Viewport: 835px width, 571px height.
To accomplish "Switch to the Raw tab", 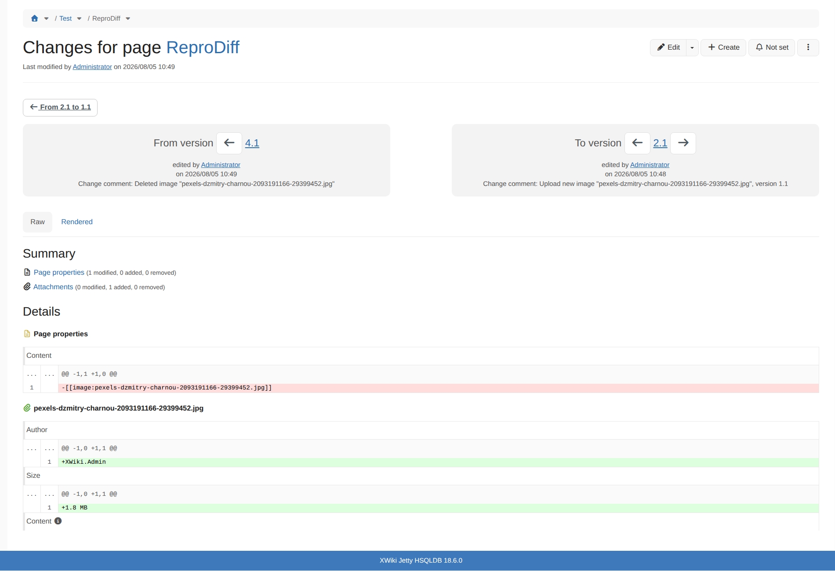I will [37, 222].
